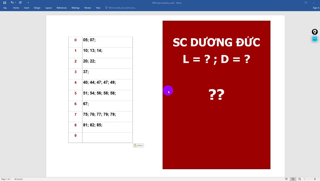Click the Redo icon
320x181 pixels.
[x=20, y=3]
